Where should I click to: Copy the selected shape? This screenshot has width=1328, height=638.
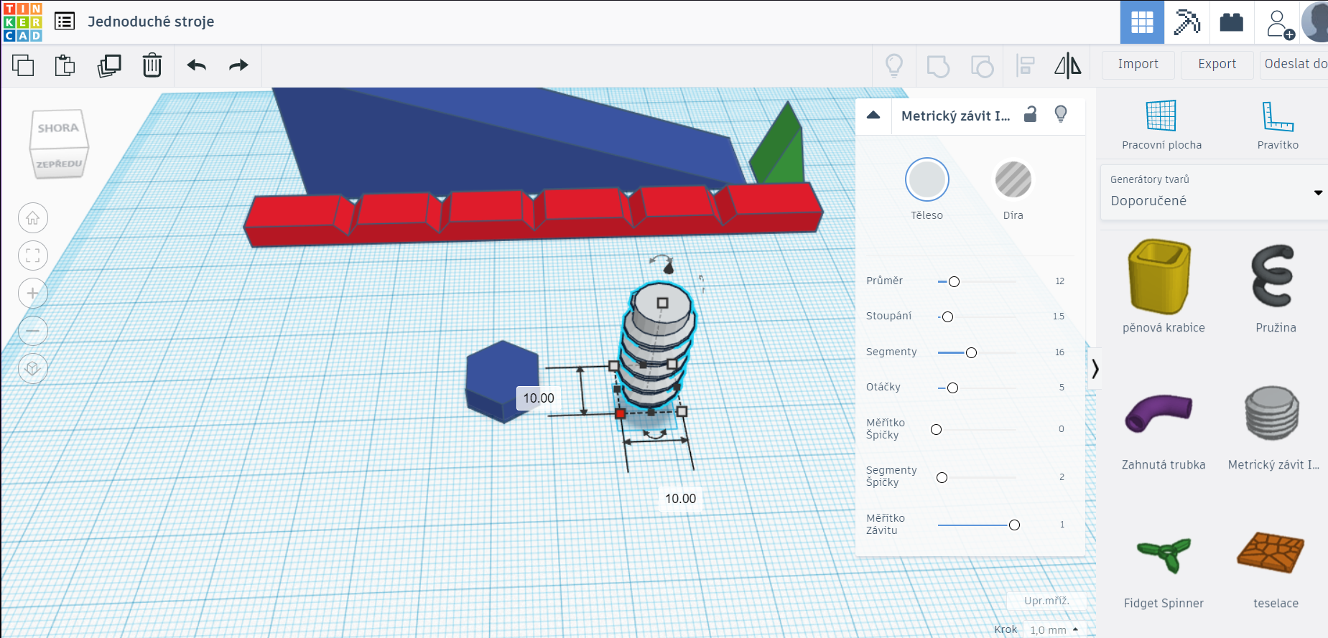[23, 65]
